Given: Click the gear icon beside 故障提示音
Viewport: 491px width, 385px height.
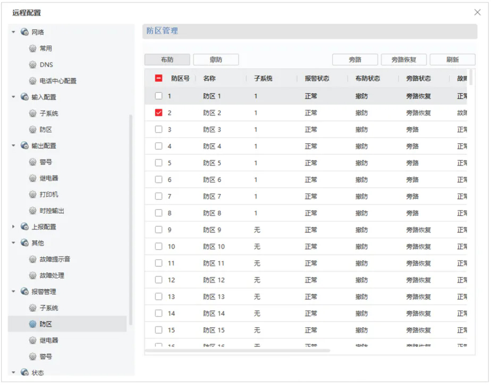Looking at the screenshot, I should 33,259.
